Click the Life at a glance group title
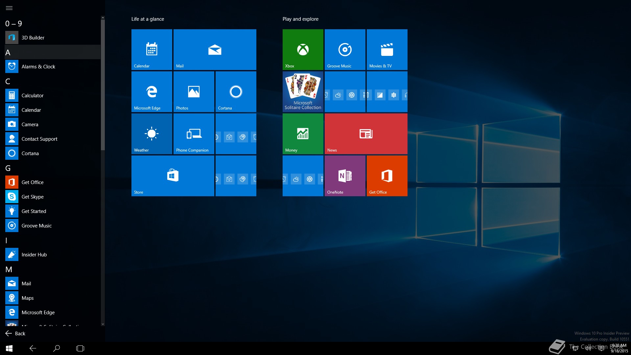 pos(148,19)
